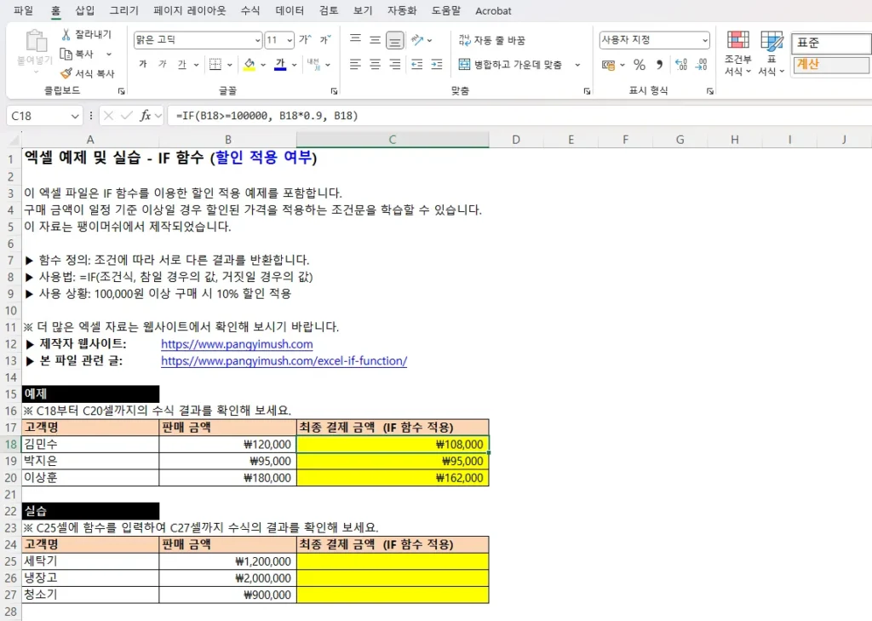Image resolution: width=872 pixels, height=621 pixels.
Task: Toggle middle vertical alignment
Action: coord(376,39)
